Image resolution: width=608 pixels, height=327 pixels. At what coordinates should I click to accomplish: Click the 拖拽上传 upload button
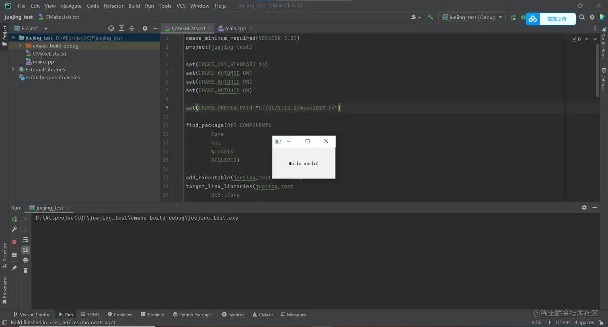click(x=557, y=19)
